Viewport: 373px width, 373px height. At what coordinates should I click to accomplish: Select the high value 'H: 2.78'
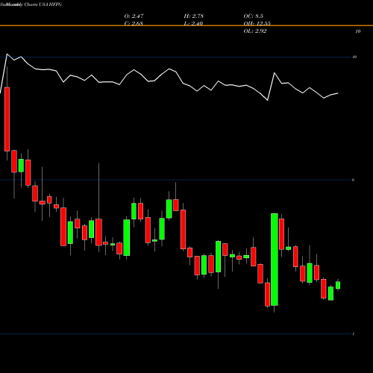point(194,16)
